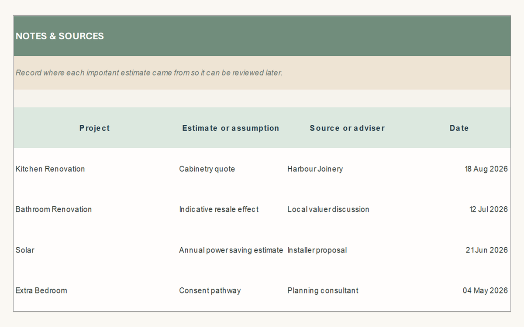Click the Cabinetry quote cell
Viewport: 524px width, 327px height.
coord(207,169)
